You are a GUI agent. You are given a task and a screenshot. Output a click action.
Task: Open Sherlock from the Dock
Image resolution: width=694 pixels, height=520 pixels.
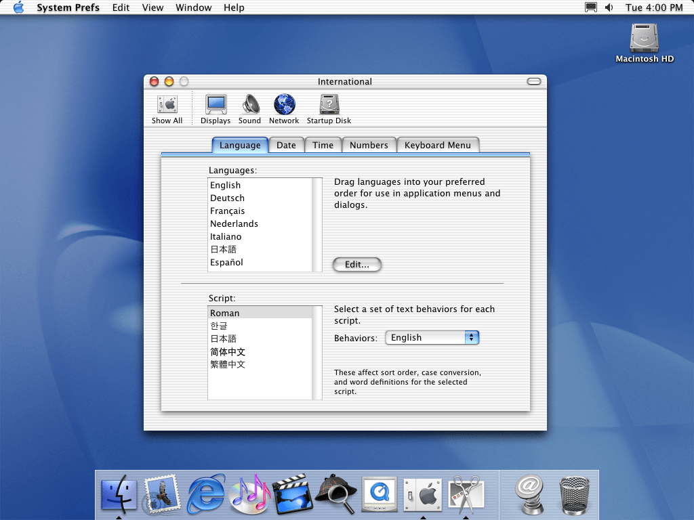click(x=336, y=493)
